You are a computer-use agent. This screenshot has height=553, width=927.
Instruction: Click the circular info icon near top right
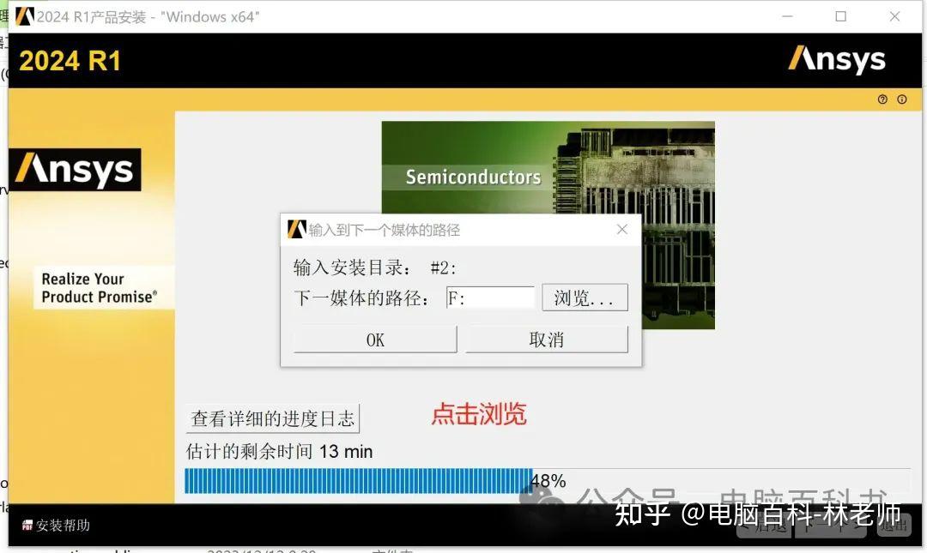(x=904, y=99)
